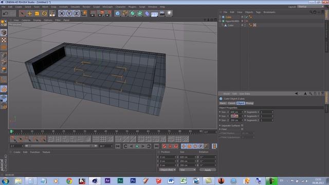Screen dimensions: 329x185
Task: Open Size mode dropdown in Coordinates
Action: tap(187, 170)
